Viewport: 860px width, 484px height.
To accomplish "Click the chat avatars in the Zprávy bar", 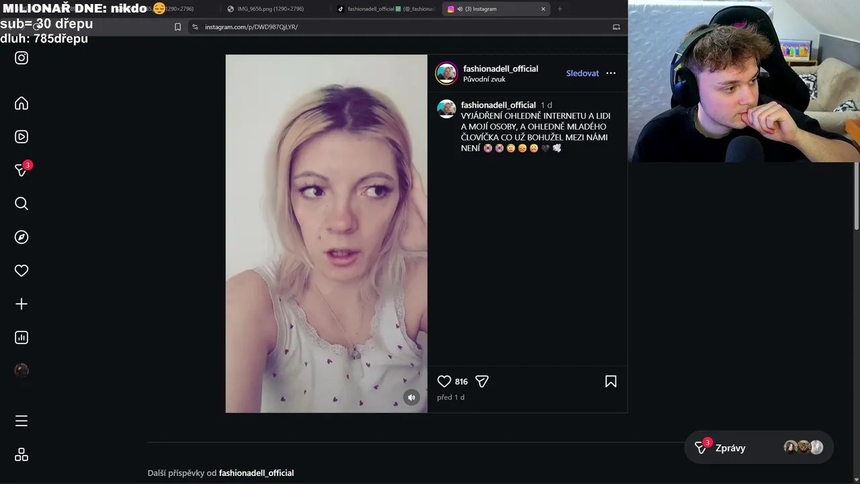I will click(804, 448).
